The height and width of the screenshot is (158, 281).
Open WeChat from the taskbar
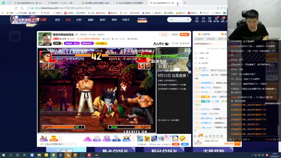68,155
